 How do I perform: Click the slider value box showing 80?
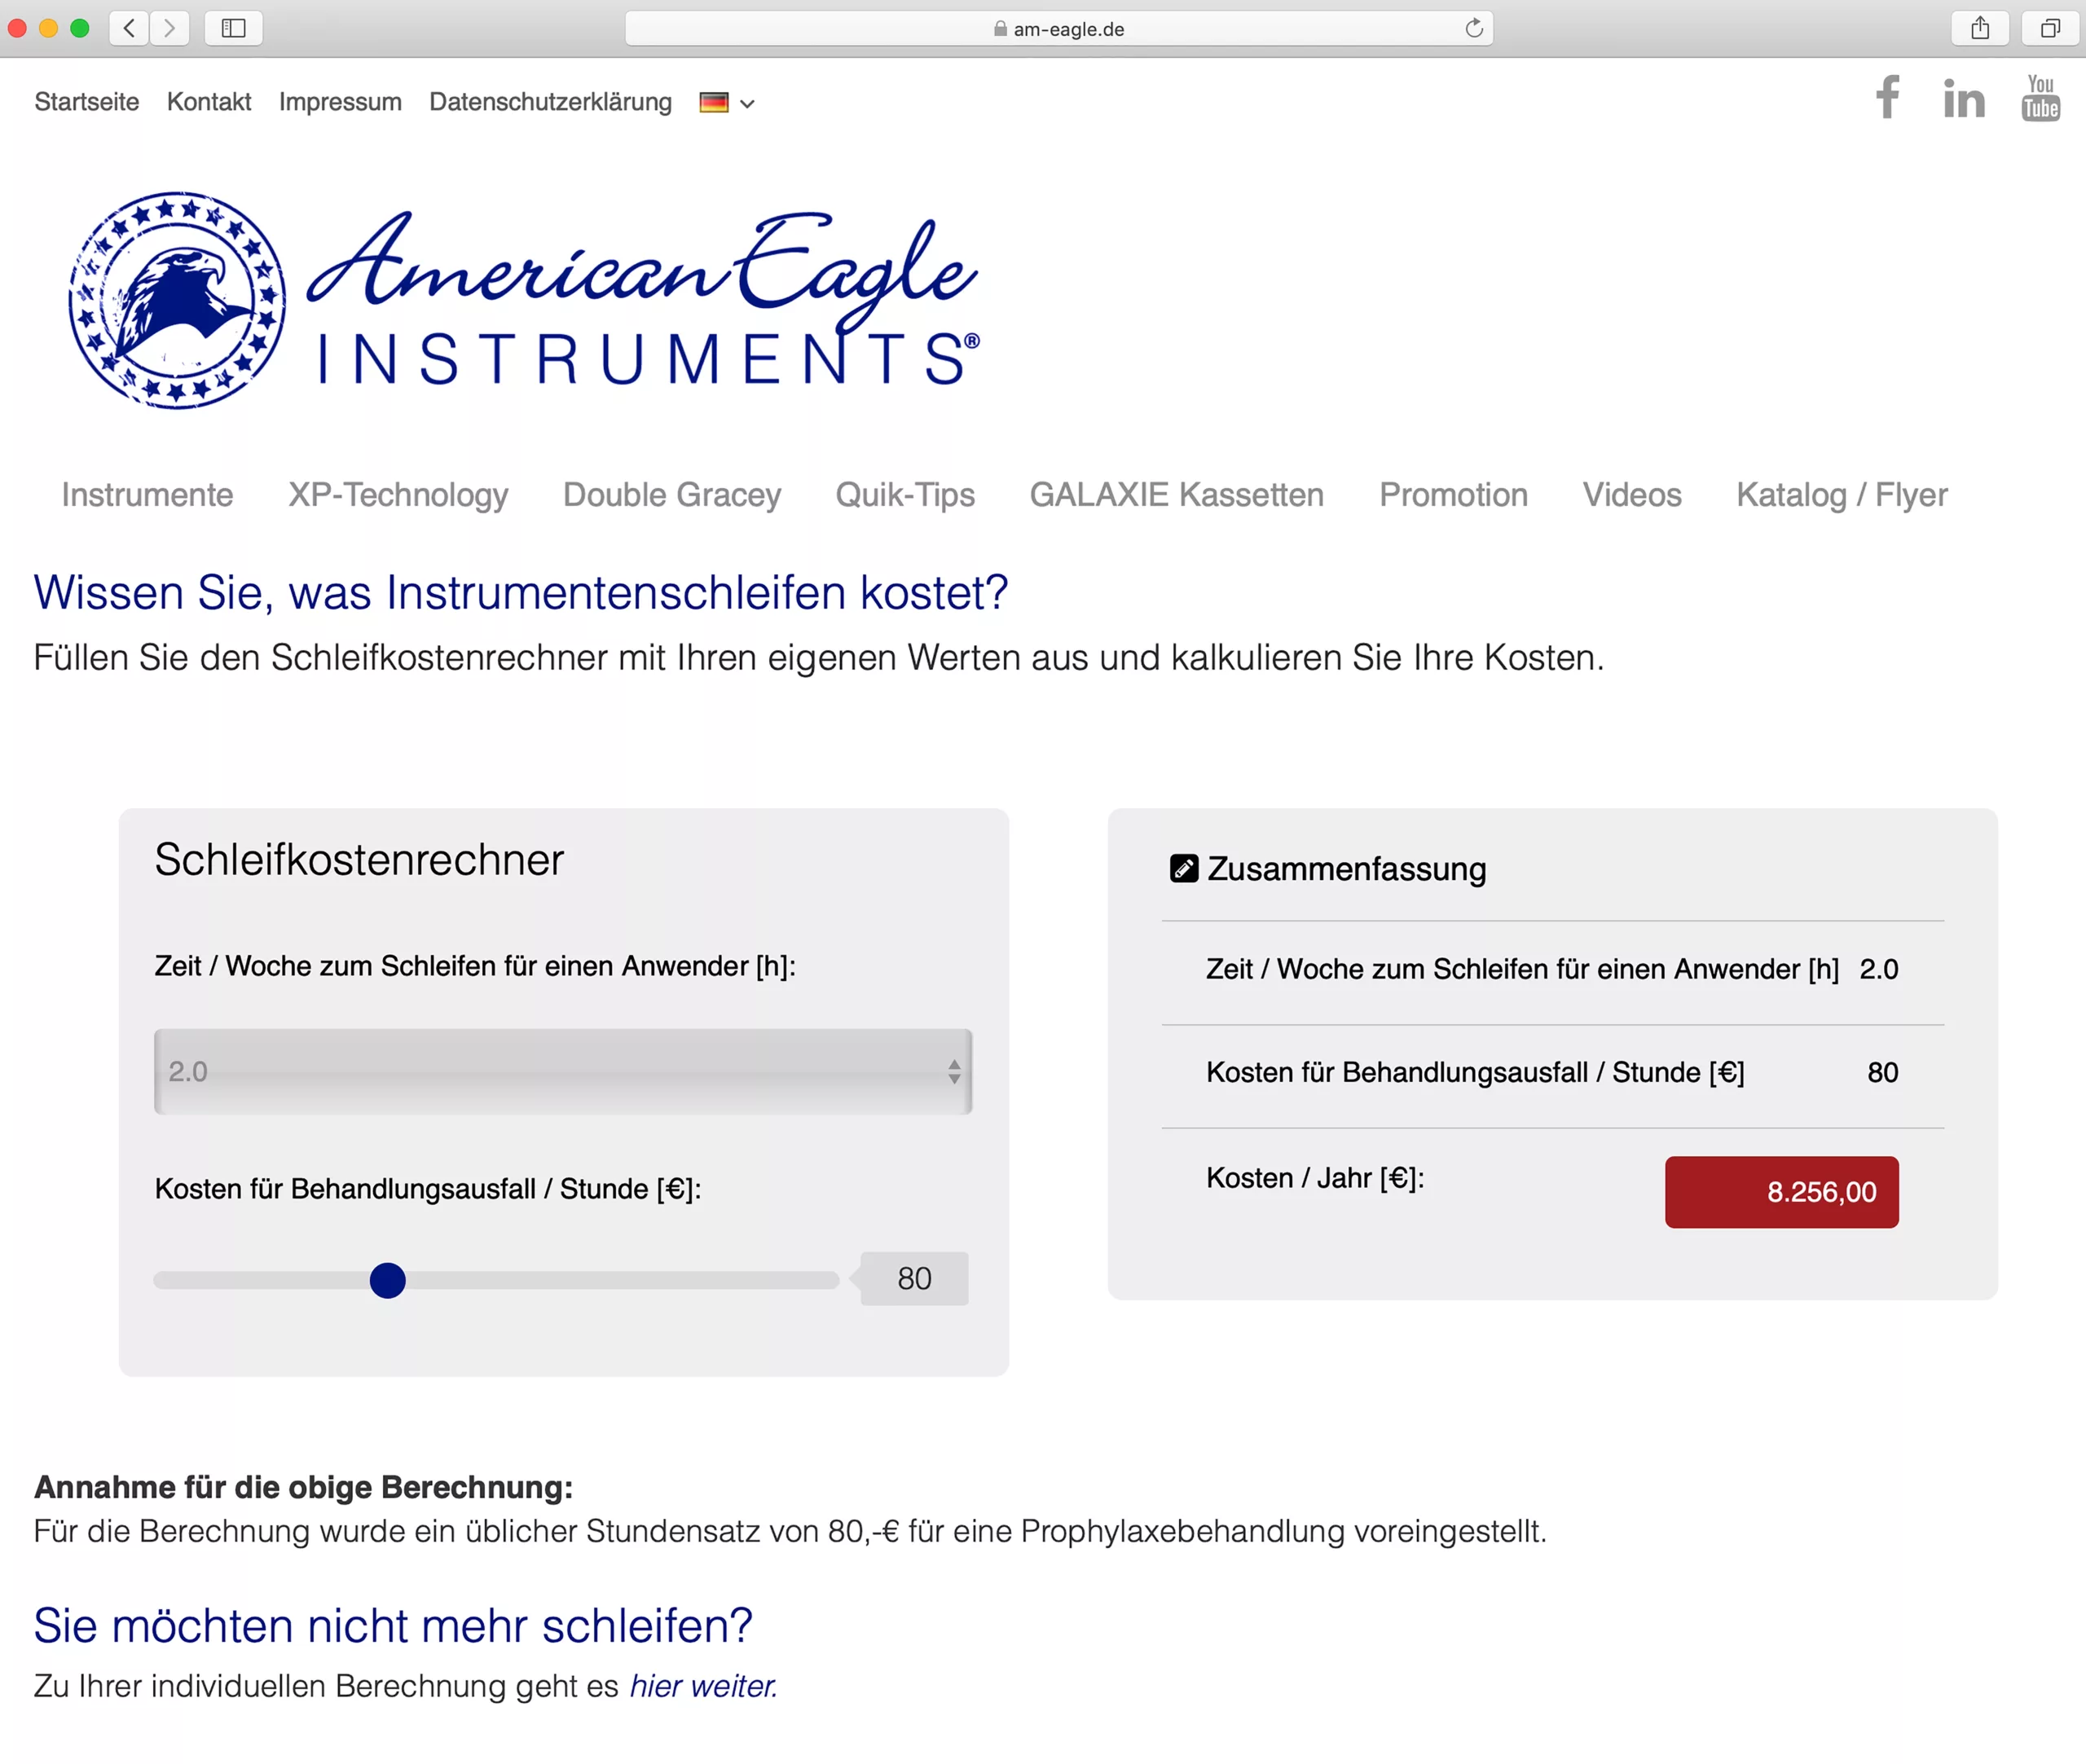click(x=914, y=1279)
